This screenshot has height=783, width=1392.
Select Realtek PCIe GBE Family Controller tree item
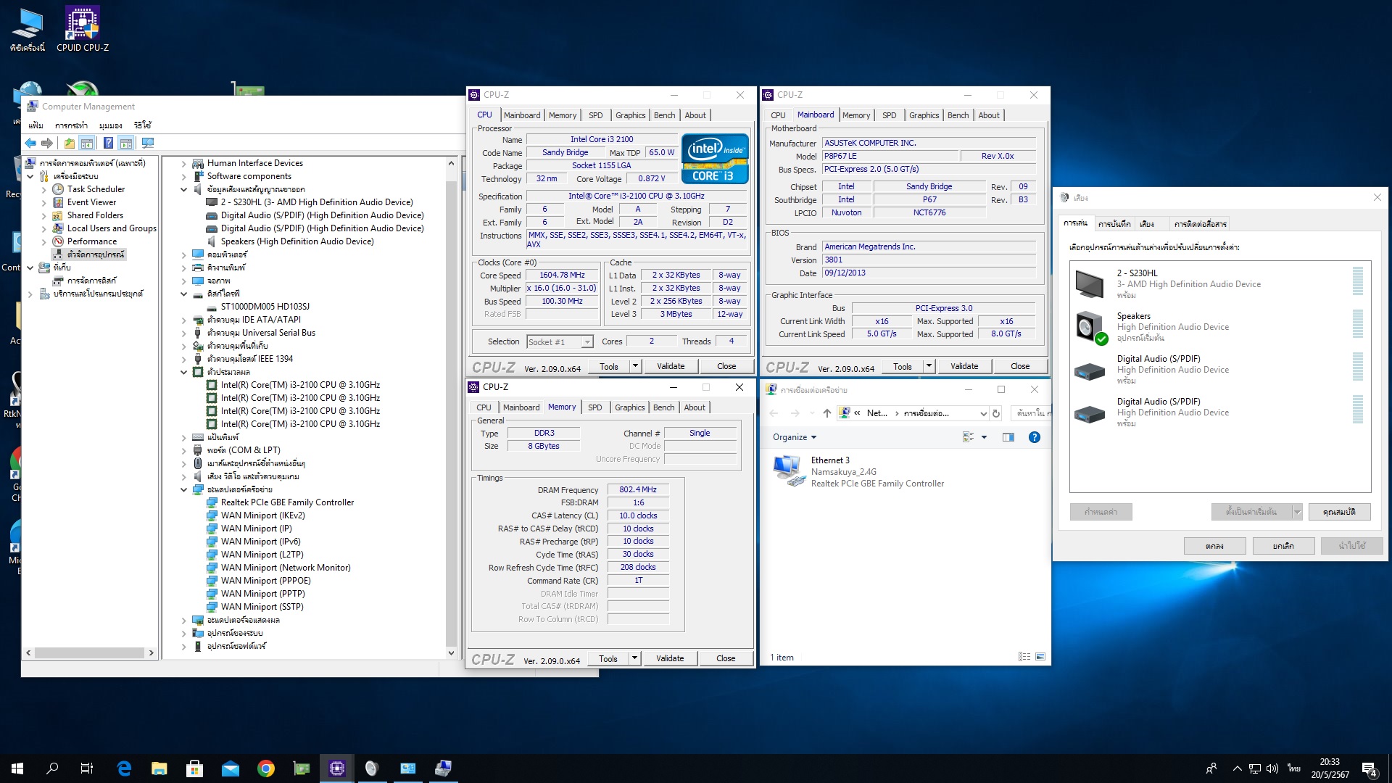(287, 502)
